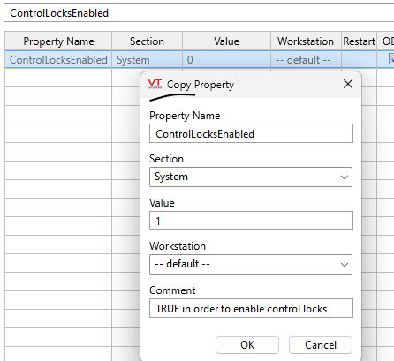Open the Workstation dropdown showing default
Screen dimensions: 394x361
coord(251,264)
